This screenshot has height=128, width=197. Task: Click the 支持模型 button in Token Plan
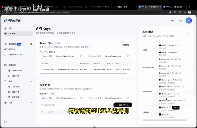tap(126, 45)
